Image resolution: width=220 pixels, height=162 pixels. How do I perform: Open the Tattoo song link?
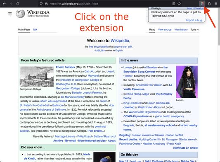128,76
